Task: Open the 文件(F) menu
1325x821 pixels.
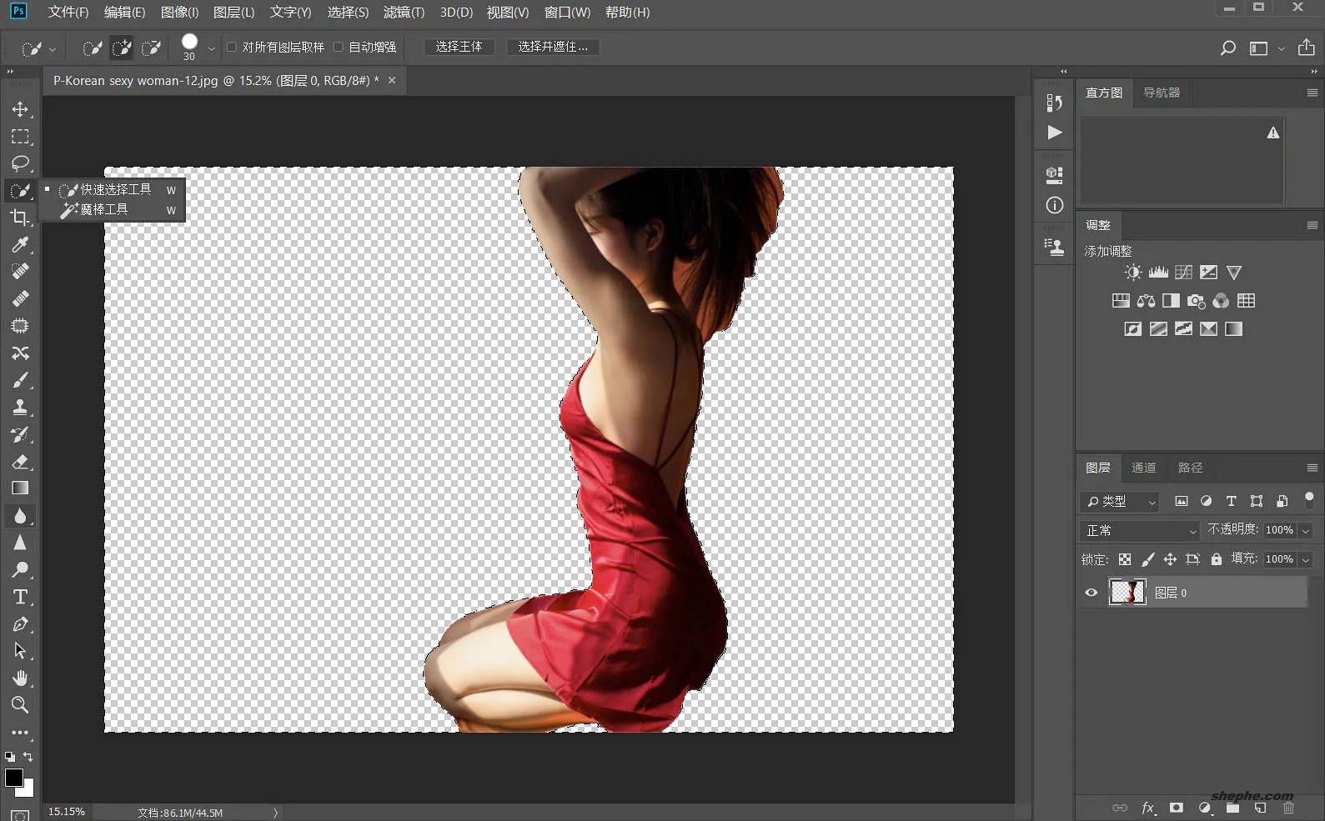Action: click(68, 13)
